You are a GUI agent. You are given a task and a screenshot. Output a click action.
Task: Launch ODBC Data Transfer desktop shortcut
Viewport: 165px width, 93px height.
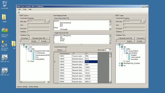5,33
